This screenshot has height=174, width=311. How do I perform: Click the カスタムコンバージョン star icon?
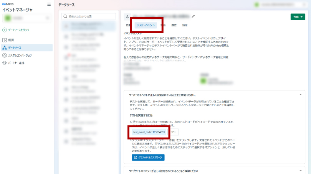click(4, 55)
